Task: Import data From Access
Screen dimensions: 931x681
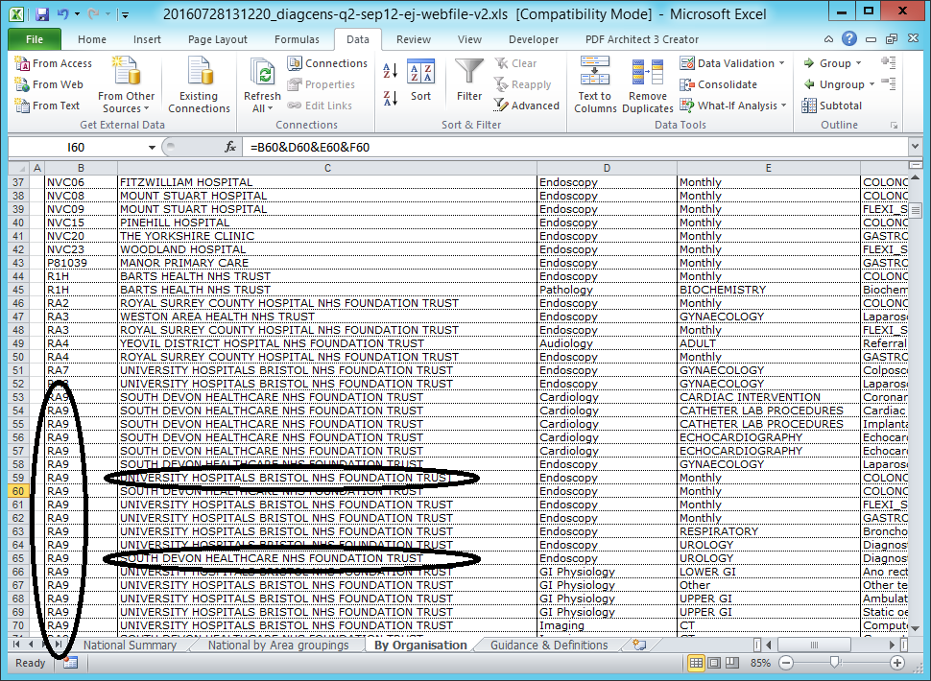Action: click(x=54, y=63)
